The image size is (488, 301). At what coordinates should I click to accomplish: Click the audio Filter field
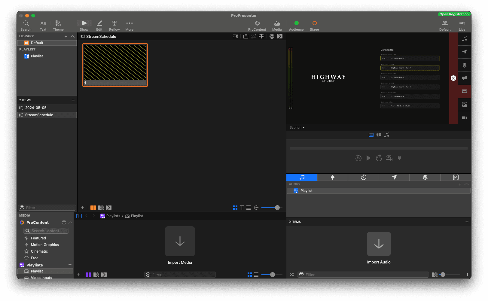tap(363, 275)
